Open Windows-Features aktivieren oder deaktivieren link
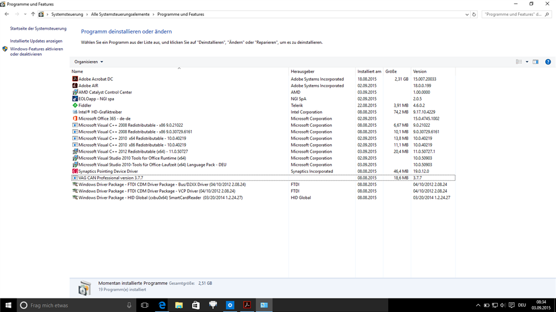The height and width of the screenshot is (312, 556). pyautogui.click(x=36, y=51)
